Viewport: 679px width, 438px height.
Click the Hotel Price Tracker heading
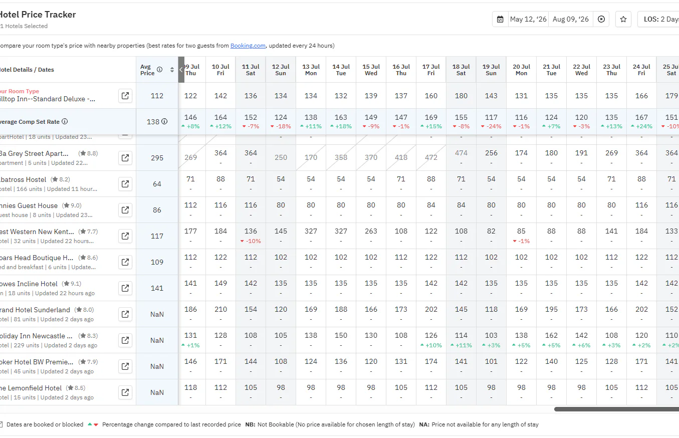37,15
